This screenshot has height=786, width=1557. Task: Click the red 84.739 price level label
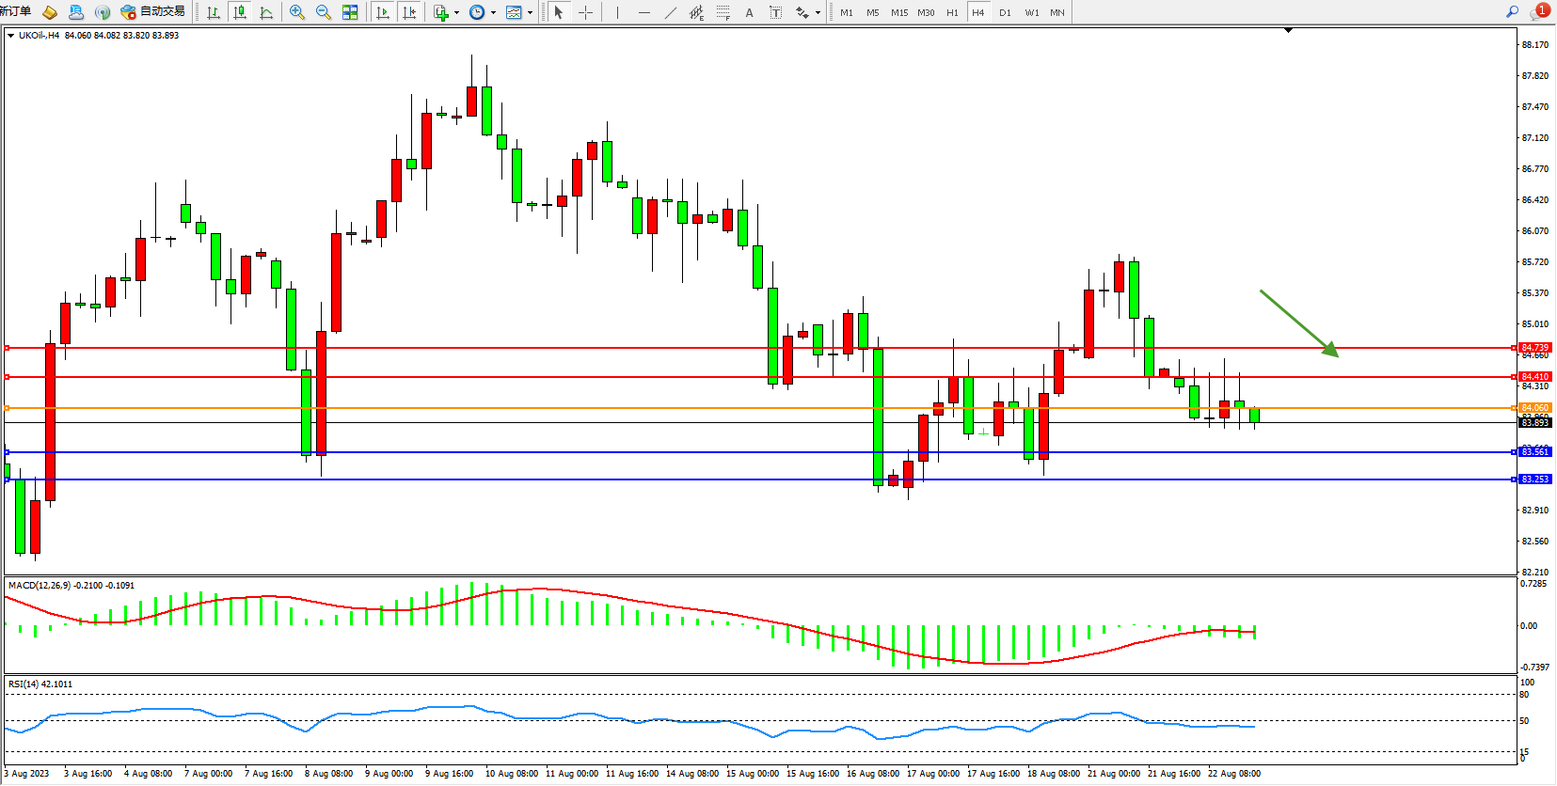[x=1534, y=348]
